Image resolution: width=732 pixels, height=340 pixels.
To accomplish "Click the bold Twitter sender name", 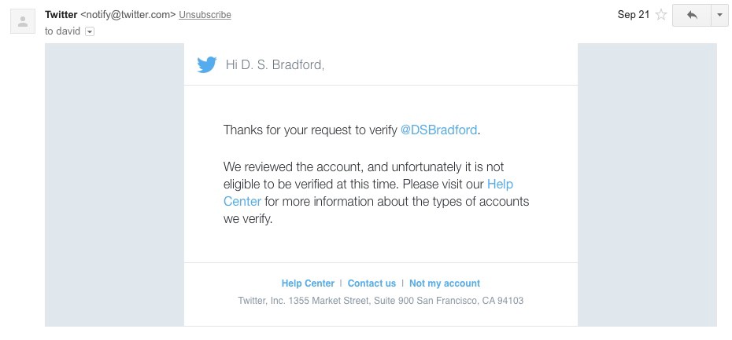I will point(61,15).
